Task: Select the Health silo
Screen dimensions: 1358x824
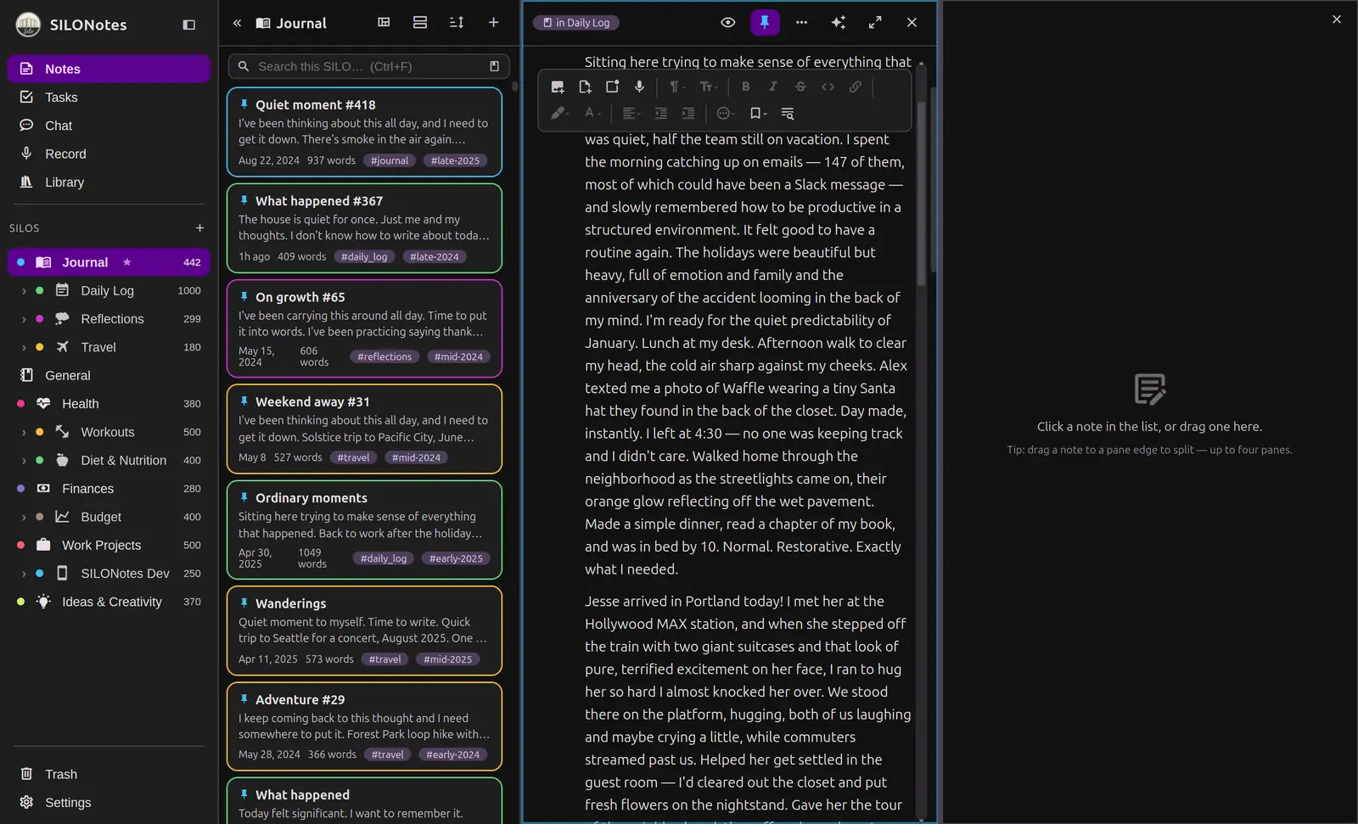Action: [x=109, y=404]
